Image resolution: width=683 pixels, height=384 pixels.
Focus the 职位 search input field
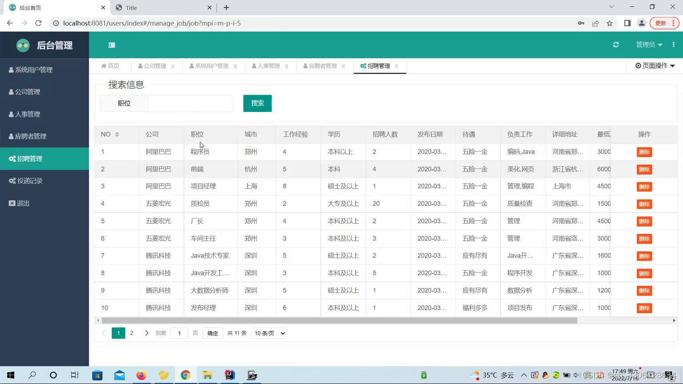coord(190,103)
